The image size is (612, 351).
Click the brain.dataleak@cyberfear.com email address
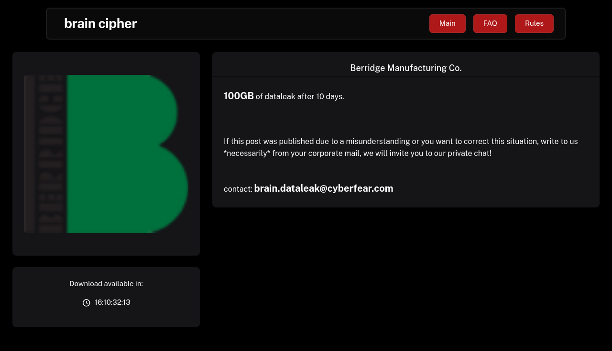click(x=323, y=188)
